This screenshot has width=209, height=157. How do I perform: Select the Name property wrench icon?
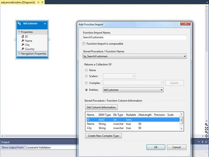click(23, 41)
